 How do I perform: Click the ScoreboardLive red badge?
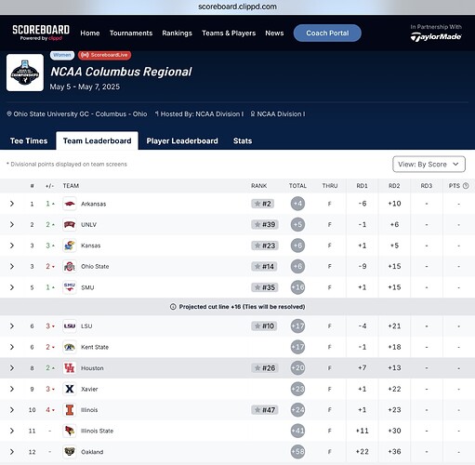[x=105, y=55]
